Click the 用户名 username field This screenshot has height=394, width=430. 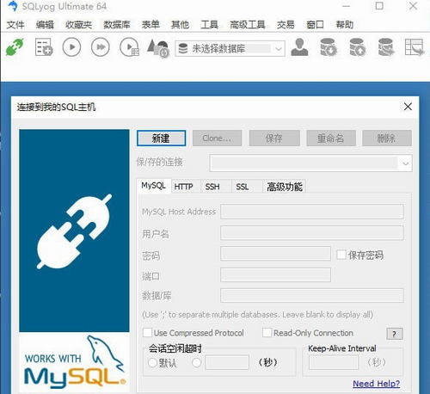[x=312, y=233]
